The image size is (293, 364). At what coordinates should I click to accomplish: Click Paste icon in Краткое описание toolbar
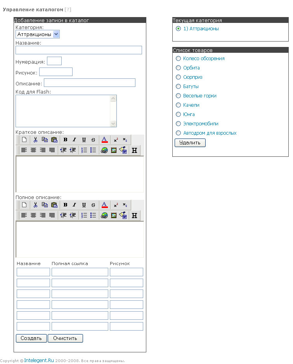pyautogui.click(x=54, y=140)
